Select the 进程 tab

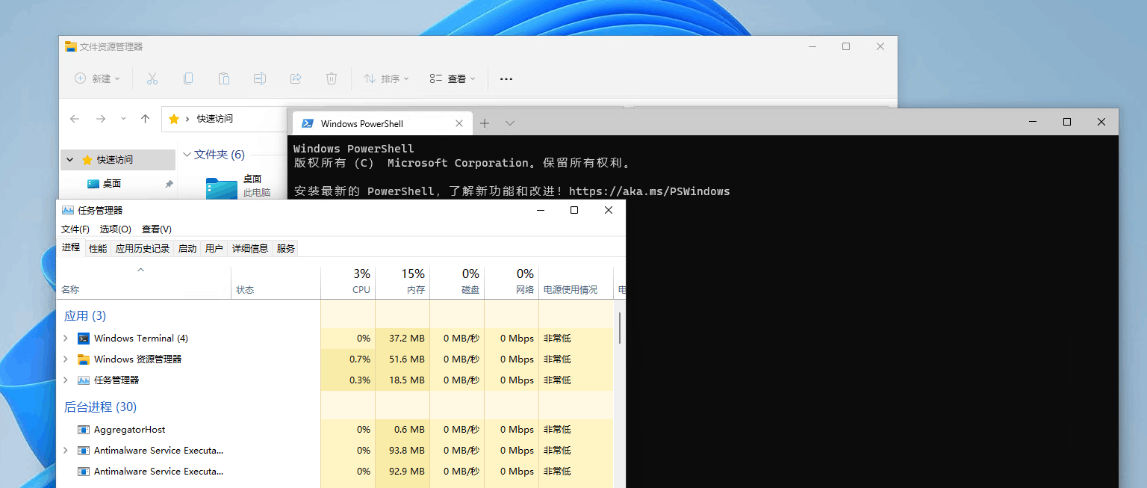click(x=71, y=247)
